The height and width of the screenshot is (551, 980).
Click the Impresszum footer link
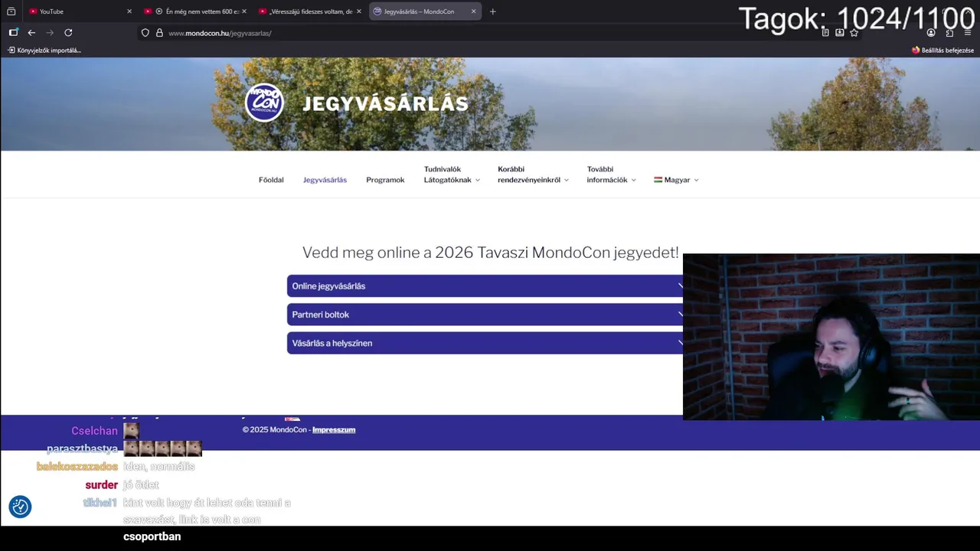coord(334,430)
